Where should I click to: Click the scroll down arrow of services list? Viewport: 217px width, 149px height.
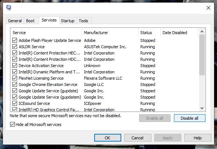pos(202,108)
